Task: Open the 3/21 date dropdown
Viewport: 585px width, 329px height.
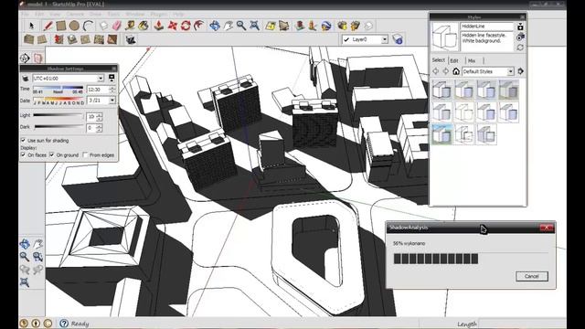Action: pyautogui.click(x=112, y=101)
